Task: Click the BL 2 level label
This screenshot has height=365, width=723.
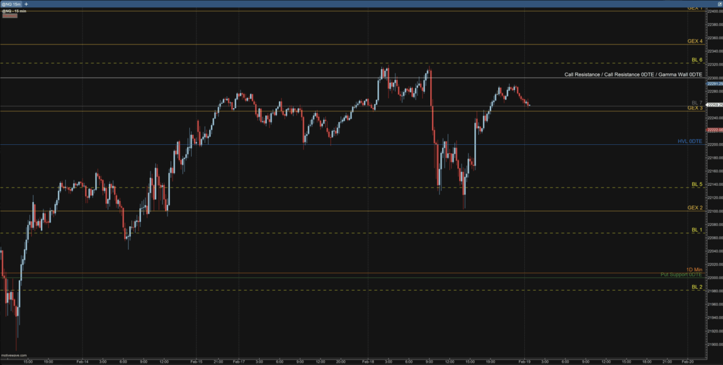Action: 696,287
